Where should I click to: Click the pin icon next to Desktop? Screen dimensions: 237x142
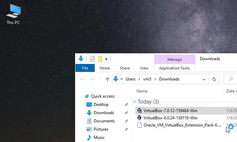pyautogui.click(x=126, y=105)
